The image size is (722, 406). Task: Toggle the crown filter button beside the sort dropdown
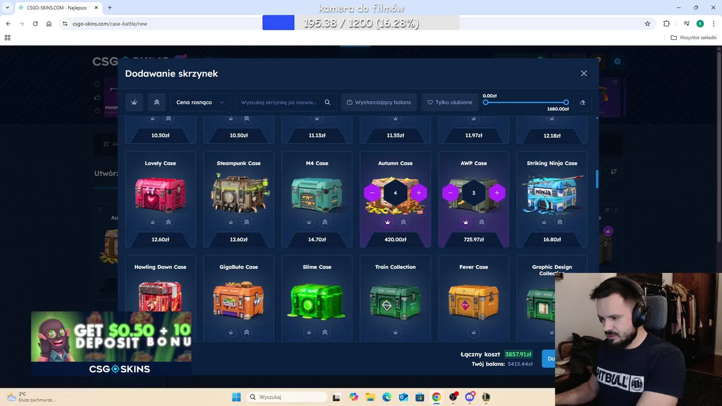click(134, 102)
